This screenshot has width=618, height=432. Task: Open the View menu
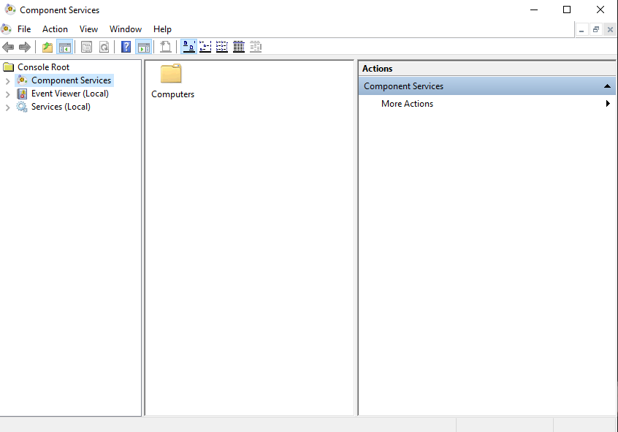click(88, 29)
